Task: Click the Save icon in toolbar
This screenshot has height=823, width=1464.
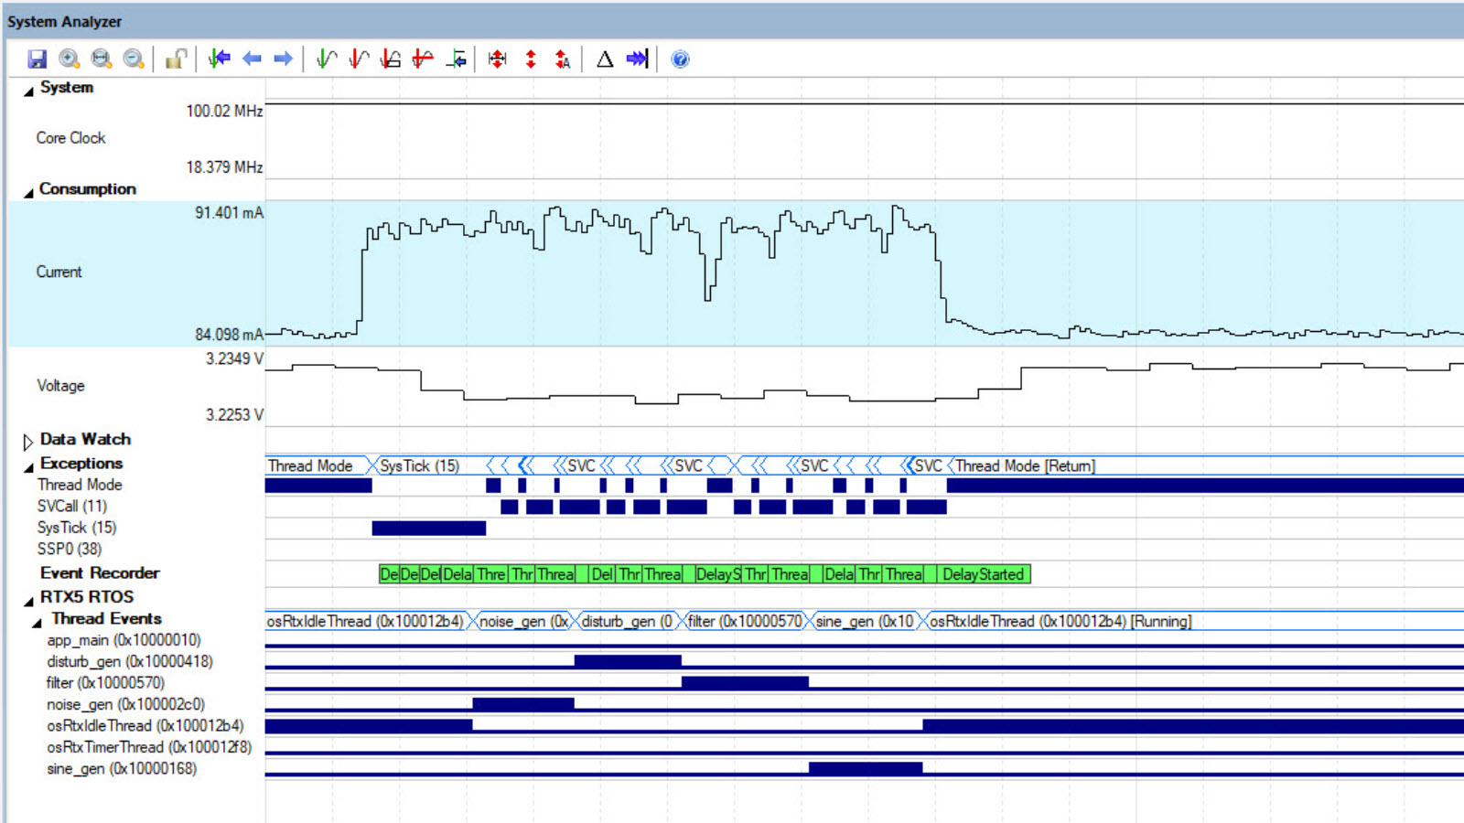Action: 37,59
